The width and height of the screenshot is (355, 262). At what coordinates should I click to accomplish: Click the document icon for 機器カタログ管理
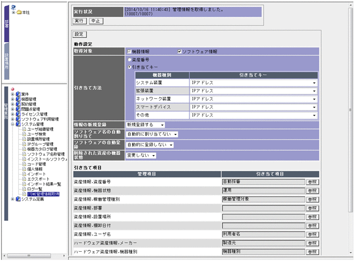[24, 149]
